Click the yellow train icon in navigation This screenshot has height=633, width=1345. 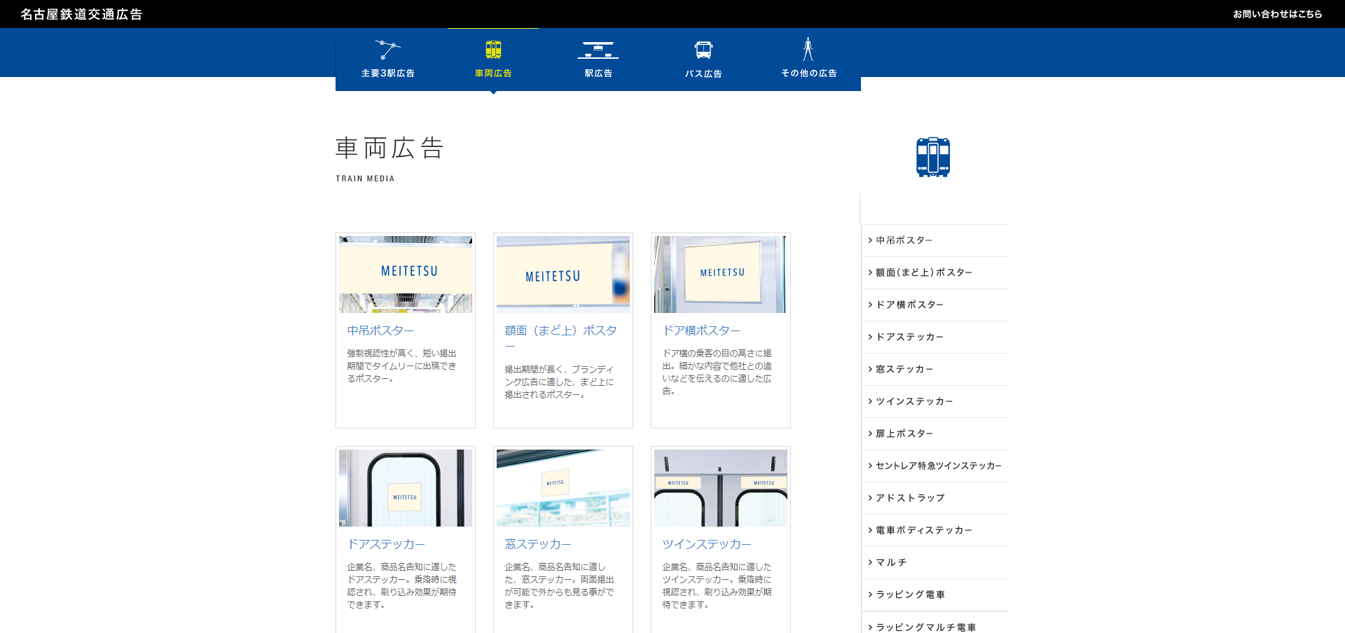pos(493,50)
